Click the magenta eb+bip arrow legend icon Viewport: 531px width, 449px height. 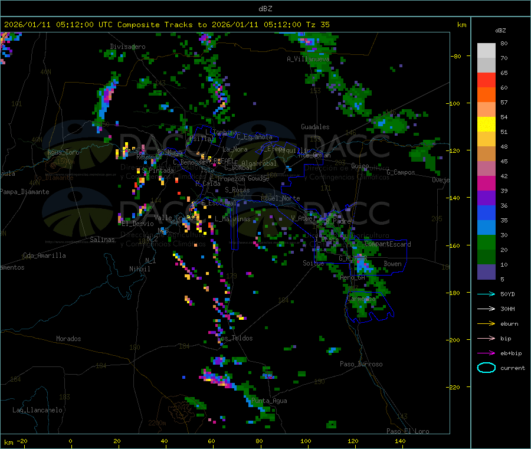[x=486, y=353]
